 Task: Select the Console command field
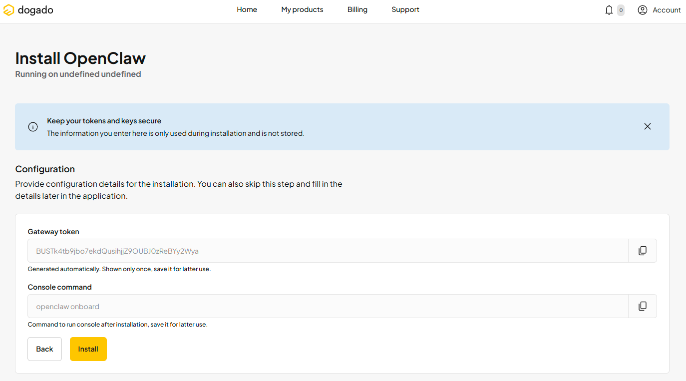[328, 306]
